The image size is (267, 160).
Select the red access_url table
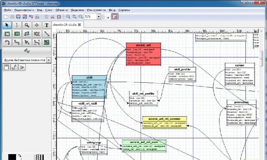point(143,54)
